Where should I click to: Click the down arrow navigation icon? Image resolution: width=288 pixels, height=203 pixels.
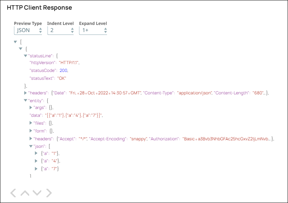click(37, 193)
